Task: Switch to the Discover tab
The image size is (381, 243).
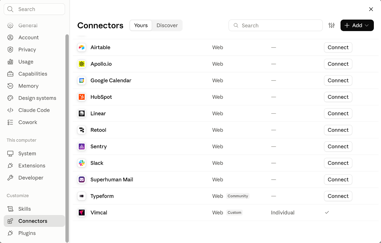Action: click(x=167, y=25)
